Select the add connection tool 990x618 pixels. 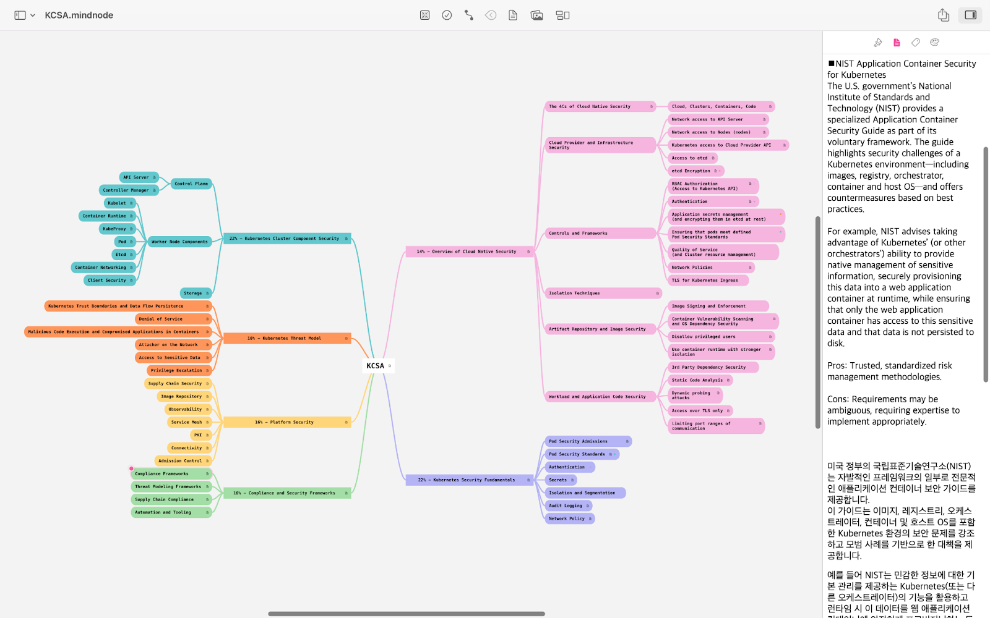(468, 15)
